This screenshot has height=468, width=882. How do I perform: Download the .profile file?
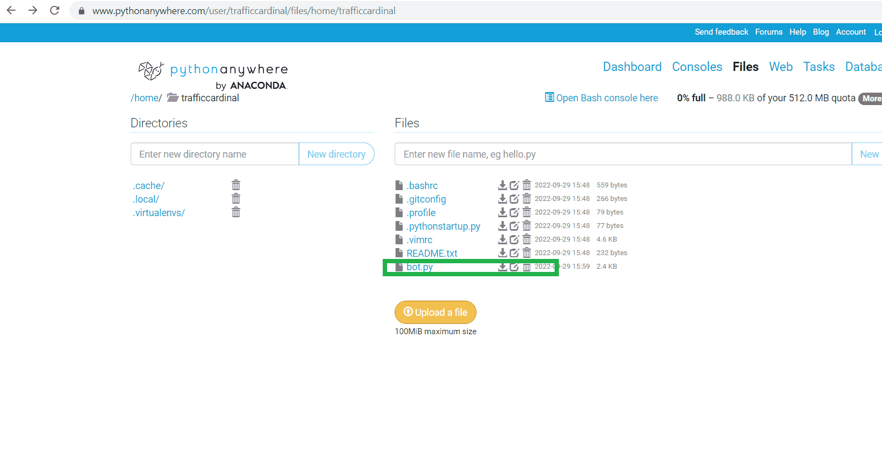coord(503,212)
